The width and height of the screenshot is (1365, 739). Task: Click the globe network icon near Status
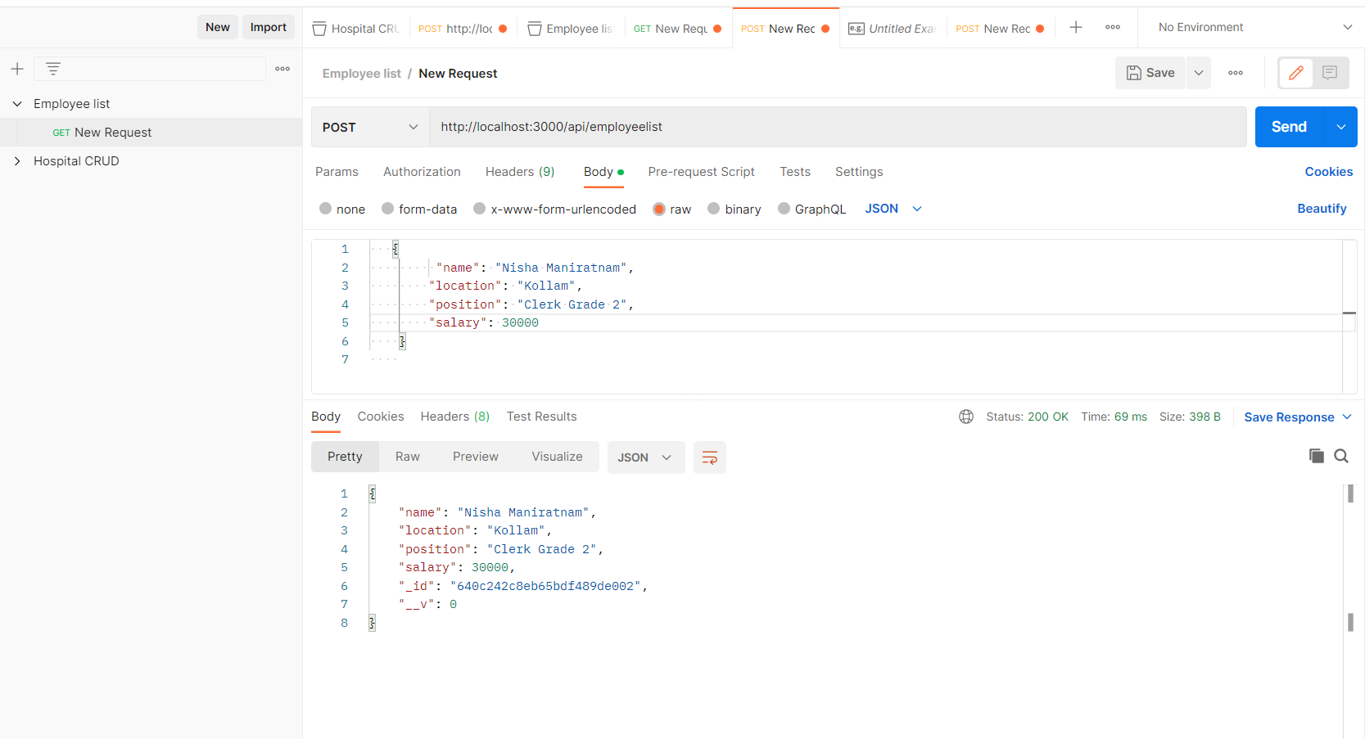pyautogui.click(x=966, y=417)
